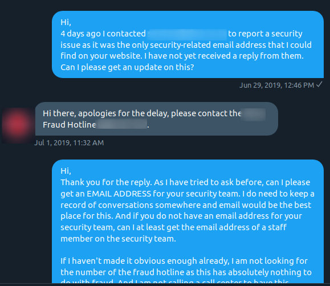330x286 pixels.
Task: Click the Jun 29, 2019 timestamp
Action: pos(276,85)
